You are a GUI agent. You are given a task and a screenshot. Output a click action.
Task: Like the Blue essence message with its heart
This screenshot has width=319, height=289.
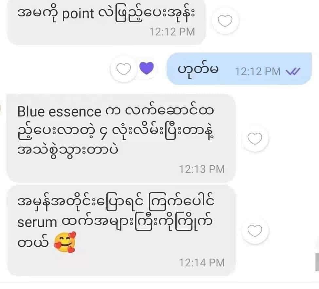pyautogui.click(x=255, y=138)
